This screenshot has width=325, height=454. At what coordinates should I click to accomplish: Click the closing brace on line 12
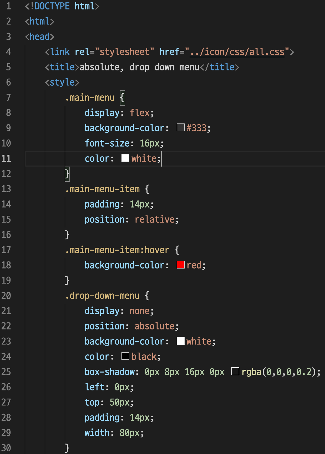tap(67, 174)
